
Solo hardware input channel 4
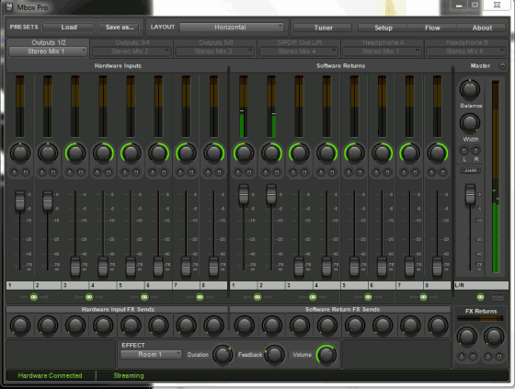(x=97, y=171)
